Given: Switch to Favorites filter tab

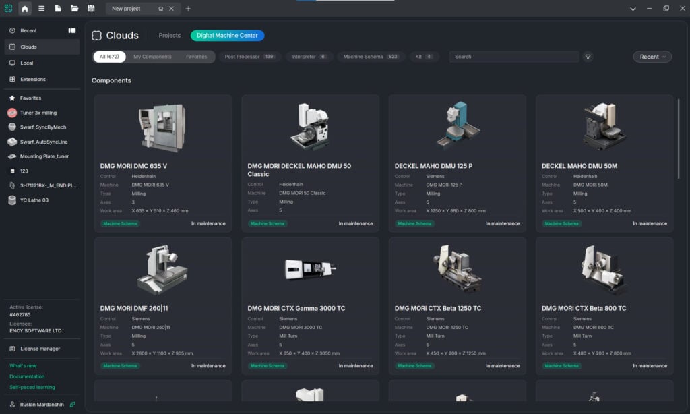Looking at the screenshot, I should point(196,57).
